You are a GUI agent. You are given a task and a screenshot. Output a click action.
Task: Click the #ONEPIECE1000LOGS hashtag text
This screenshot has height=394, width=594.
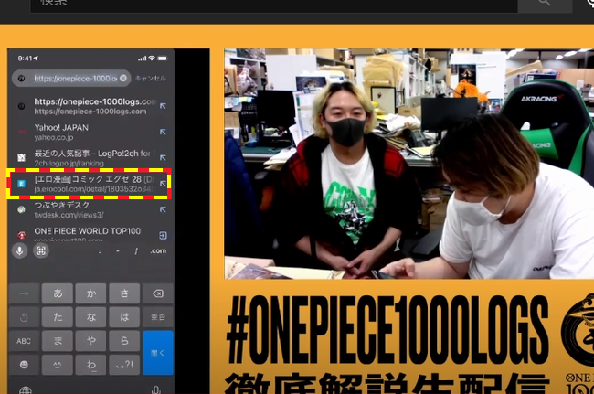coord(387,329)
